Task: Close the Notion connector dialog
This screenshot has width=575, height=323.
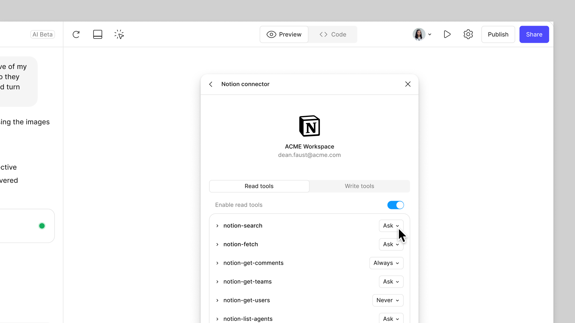Action: (408, 84)
